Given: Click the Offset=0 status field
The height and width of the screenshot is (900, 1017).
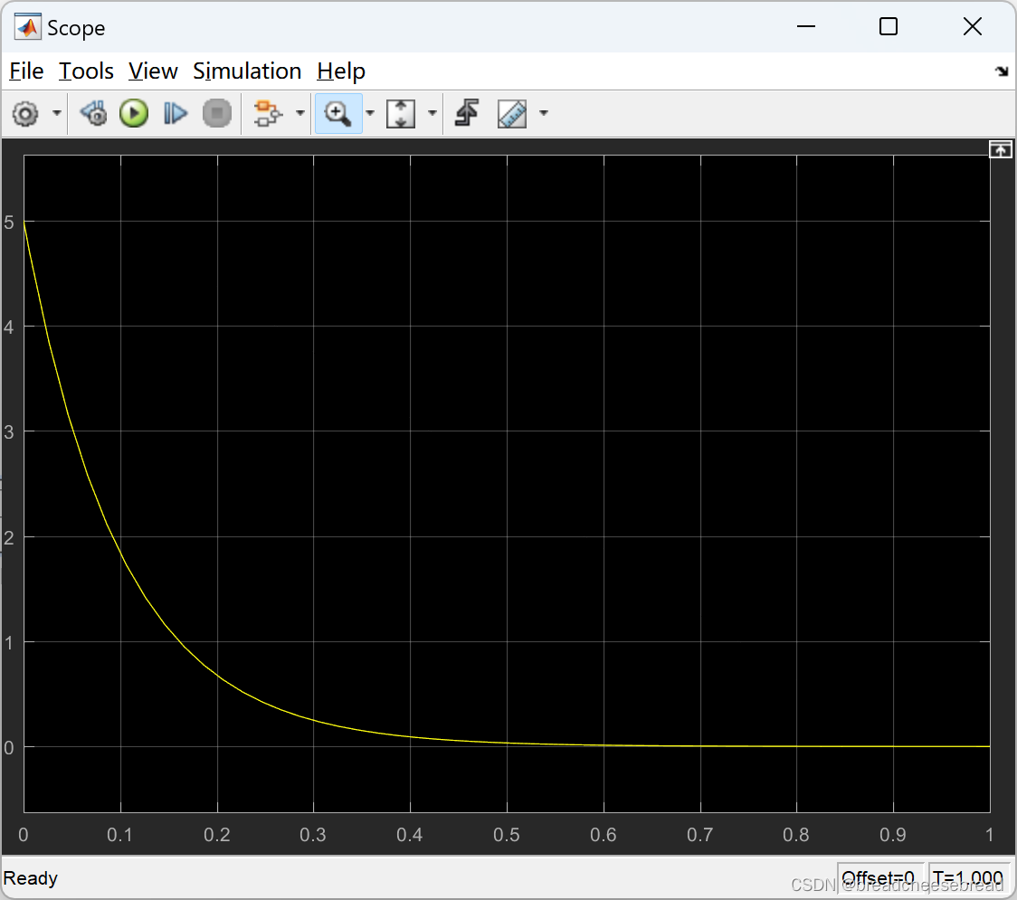Looking at the screenshot, I should [879, 878].
